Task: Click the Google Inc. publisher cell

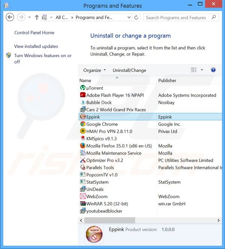Action: [169, 124]
